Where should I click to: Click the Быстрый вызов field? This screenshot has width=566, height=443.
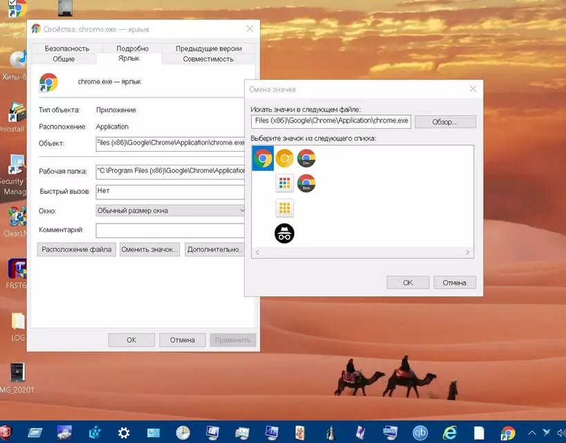170,192
